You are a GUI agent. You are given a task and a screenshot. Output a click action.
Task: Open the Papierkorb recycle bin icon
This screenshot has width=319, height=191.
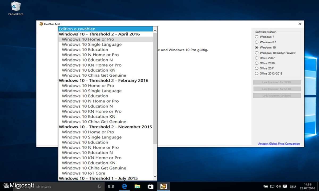point(16,8)
